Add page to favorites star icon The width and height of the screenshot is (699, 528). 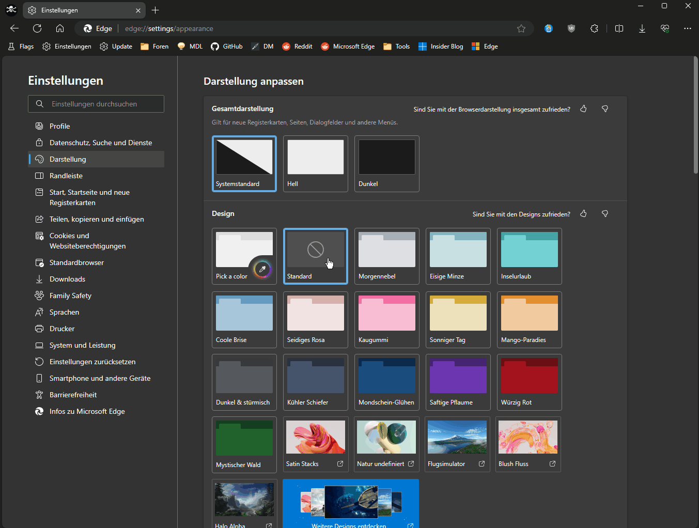(x=521, y=28)
